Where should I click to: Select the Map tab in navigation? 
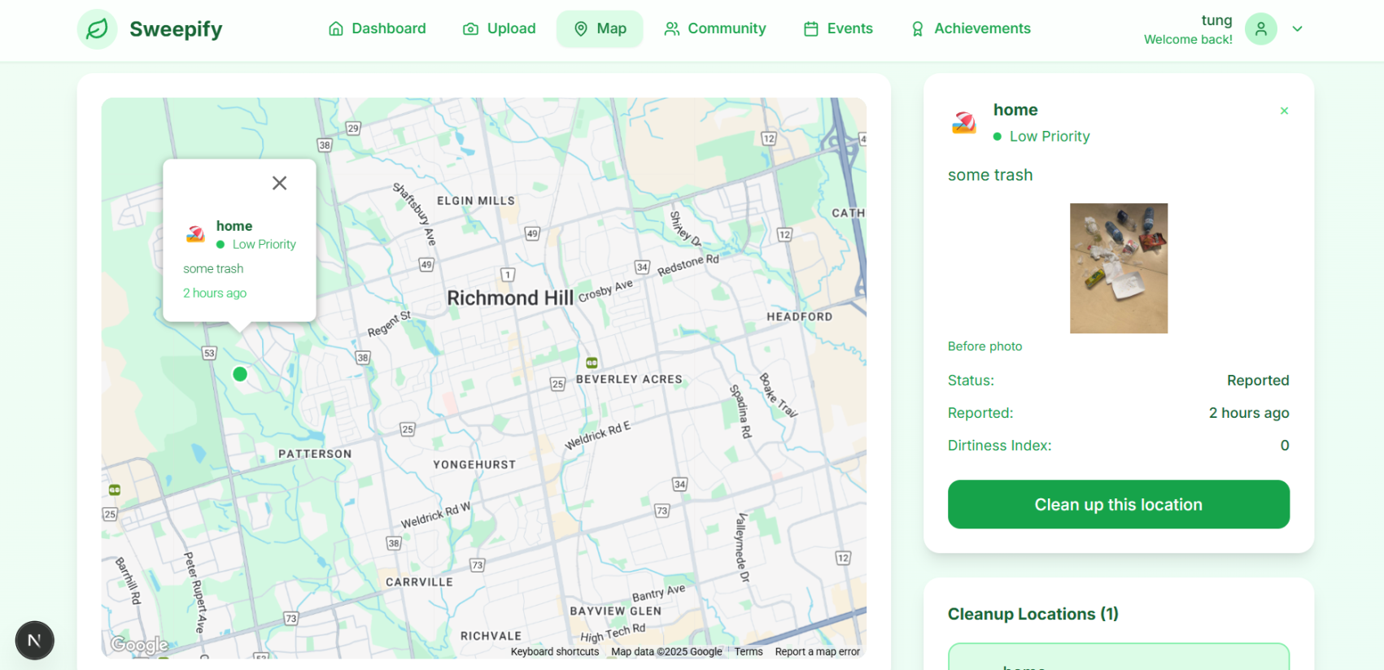tap(600, 28)
